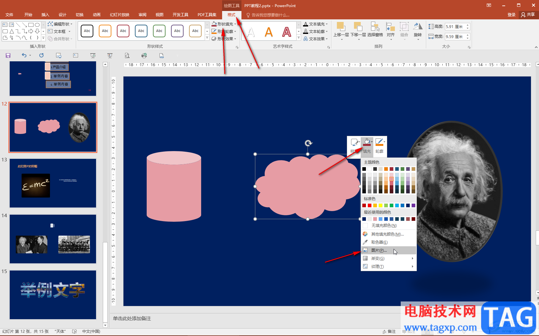Open the spell check icon in status bar
Viewport: 539px width, 336px height.
[74, 331]
